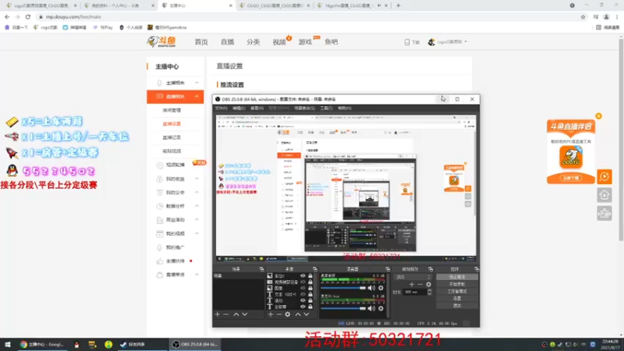Image resolution: width=624 pixels, height=351 pixels.
Task: Click the fourth button in OBS controls
Action: pyautogui.click(x=457, y=299)
